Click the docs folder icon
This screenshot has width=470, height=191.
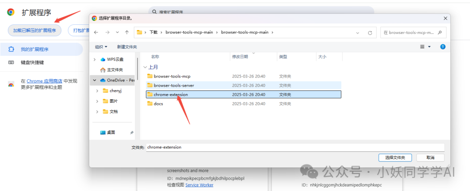(x=150, y=104)
